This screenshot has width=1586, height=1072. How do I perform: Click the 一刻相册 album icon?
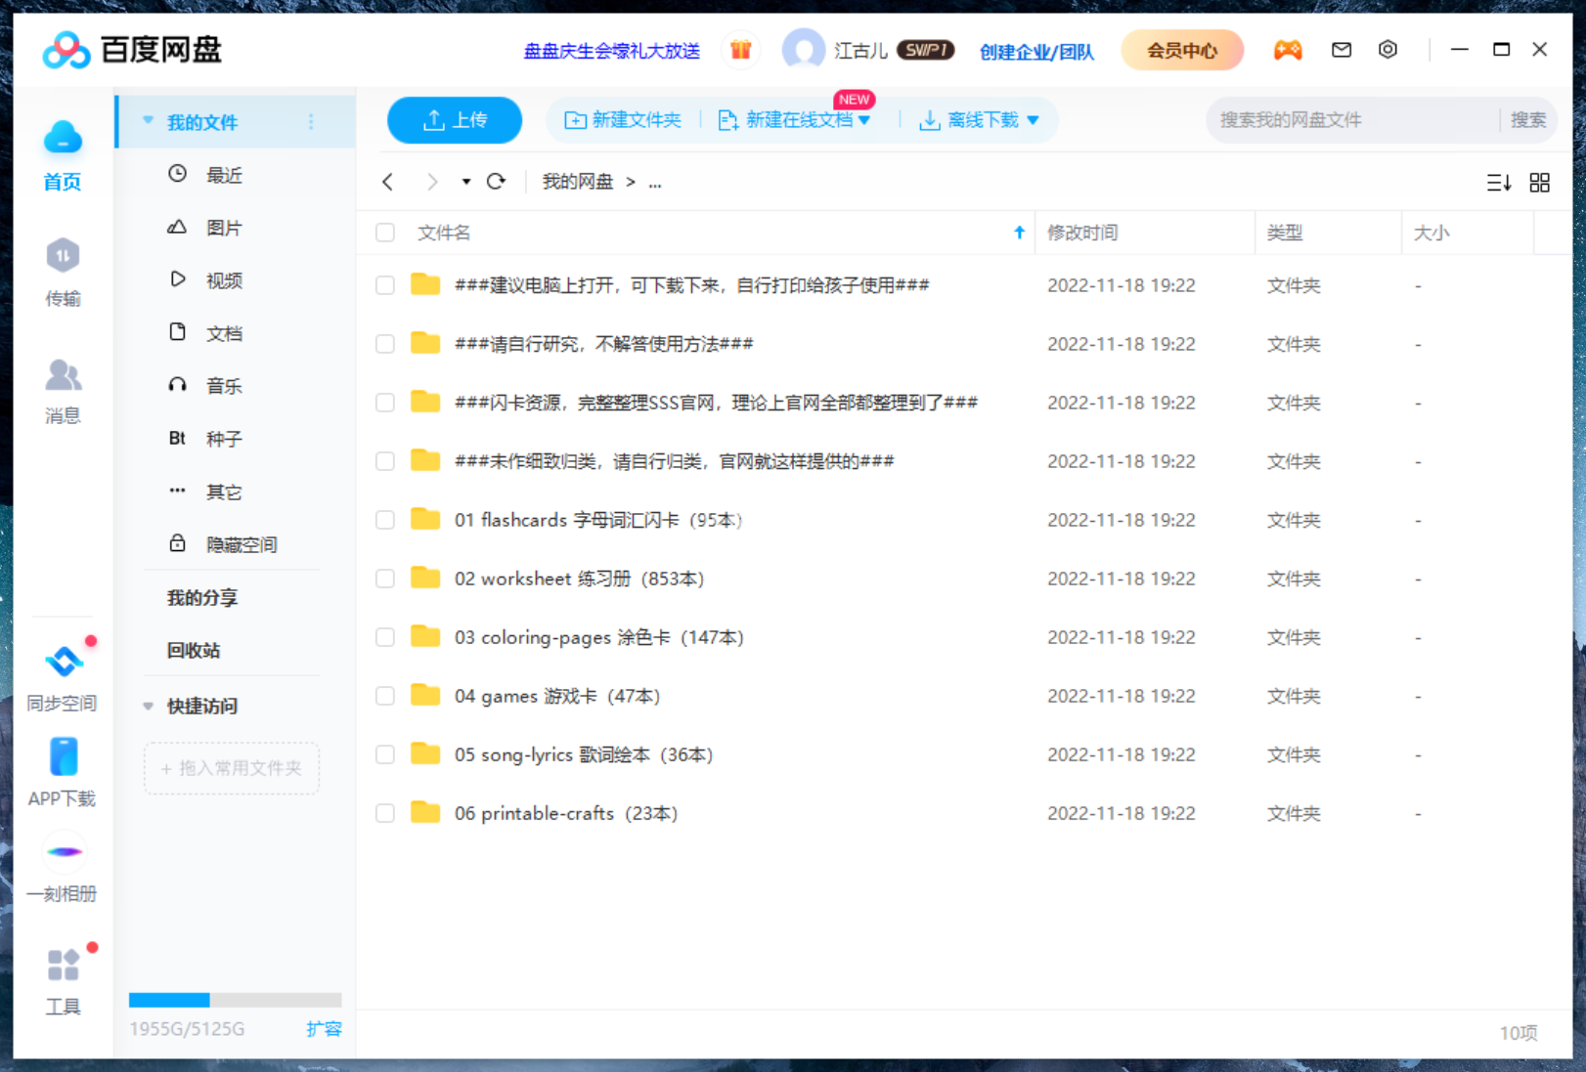[63, 853]
